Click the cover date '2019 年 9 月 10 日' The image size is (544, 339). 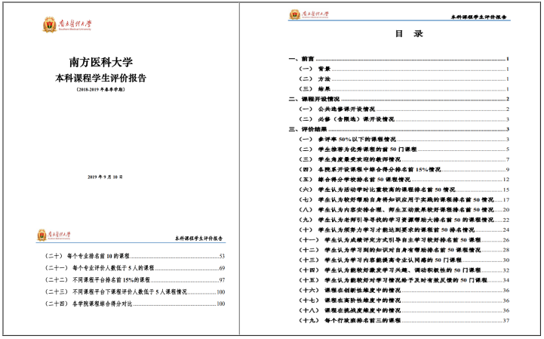pyautogui.click(x=105, y=177)
